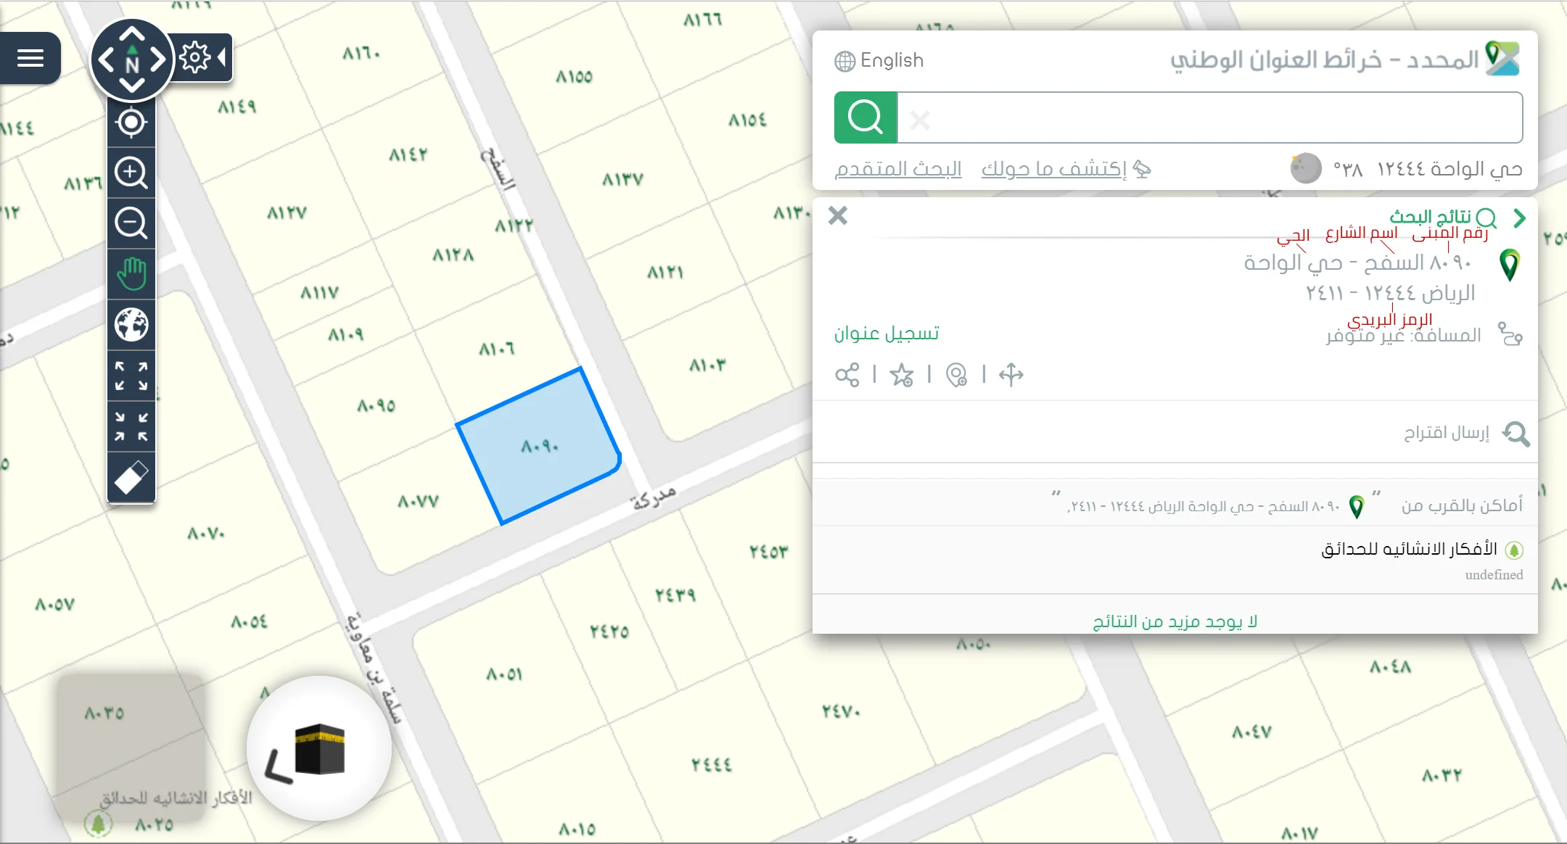Open Qibla direction Kaaba widget
The width and height of the screenshot is (1567, 844).
[319, 748]
